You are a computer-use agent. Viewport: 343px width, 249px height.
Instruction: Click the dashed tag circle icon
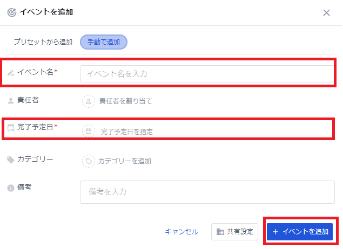(89, 161)
